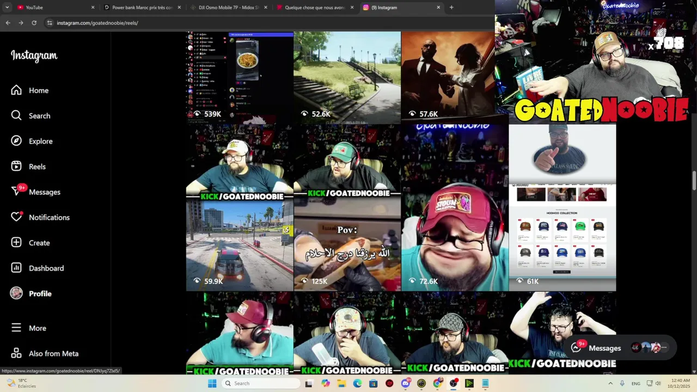697x392 pixels.
Task: Open the reel with 57.6K views
Action: pyautogui.click(x=448, y=77)
